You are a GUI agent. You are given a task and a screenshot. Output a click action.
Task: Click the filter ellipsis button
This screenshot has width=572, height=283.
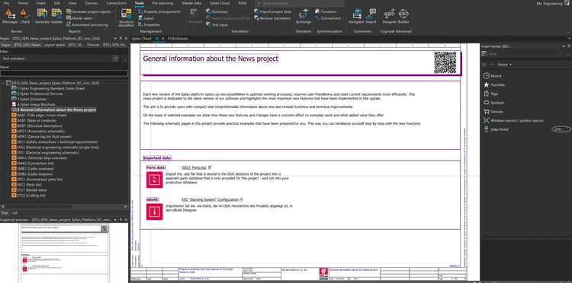[124, 59]
